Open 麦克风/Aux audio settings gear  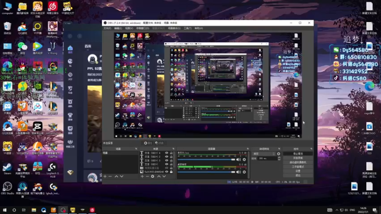(x=244, y=159)
